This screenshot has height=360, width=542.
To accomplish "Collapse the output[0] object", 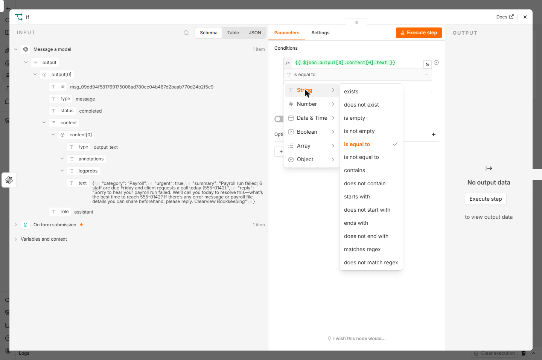I will [x=35, y=75].
